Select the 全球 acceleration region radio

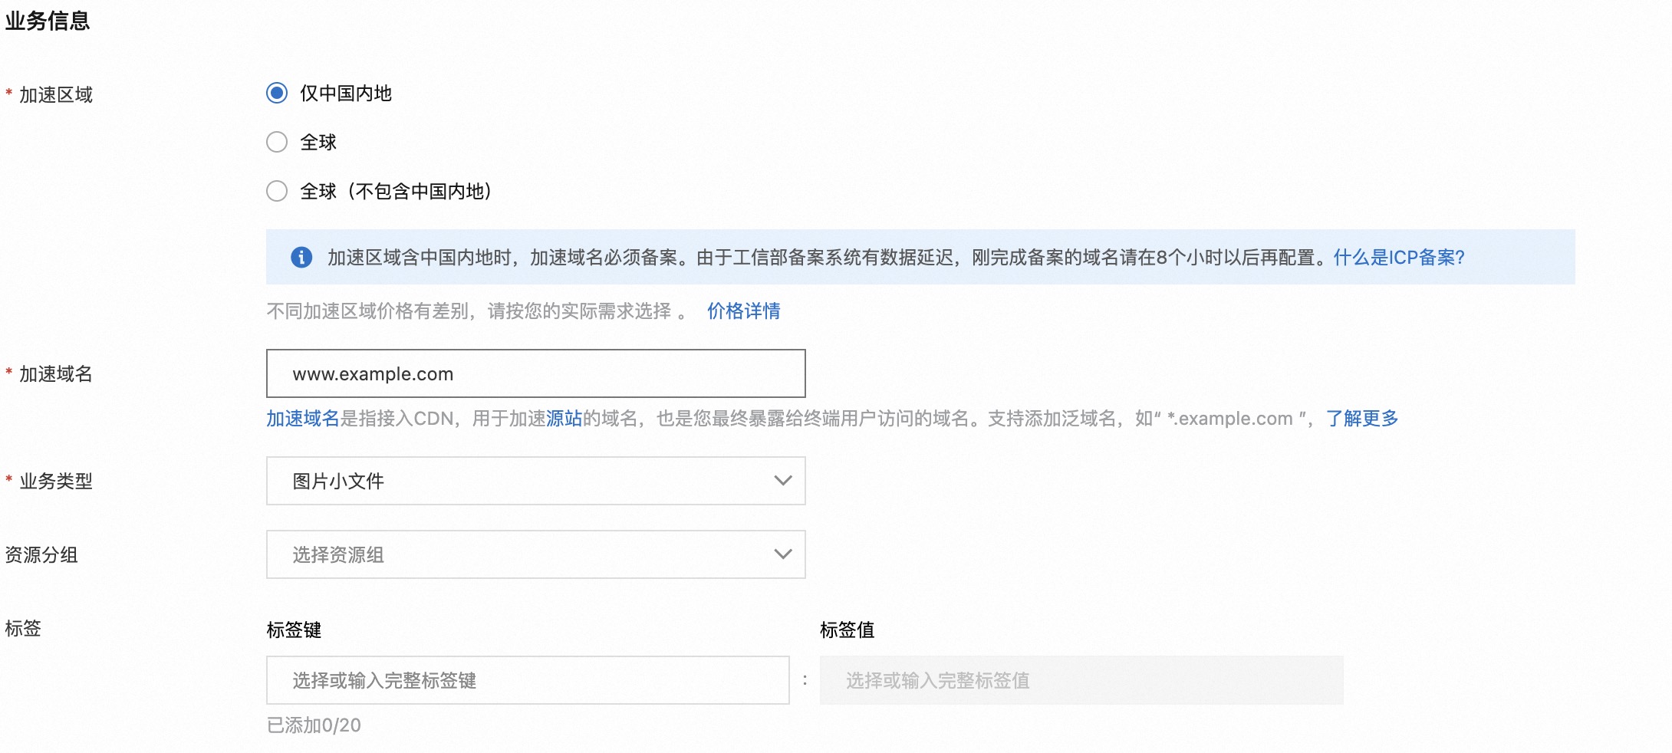click(x=277, y=142)
